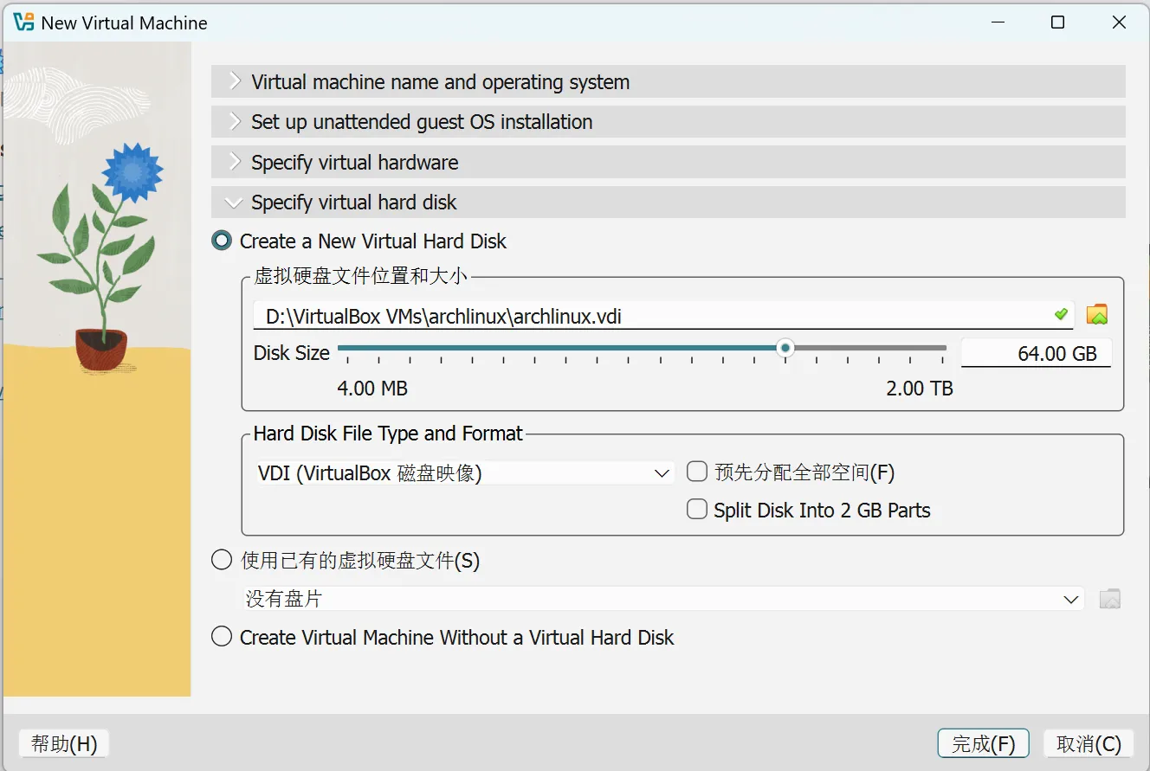Screen dimensions: 1150x771
Task: Click the green valid-path checkmark indicator
Action: [1061, 315]
